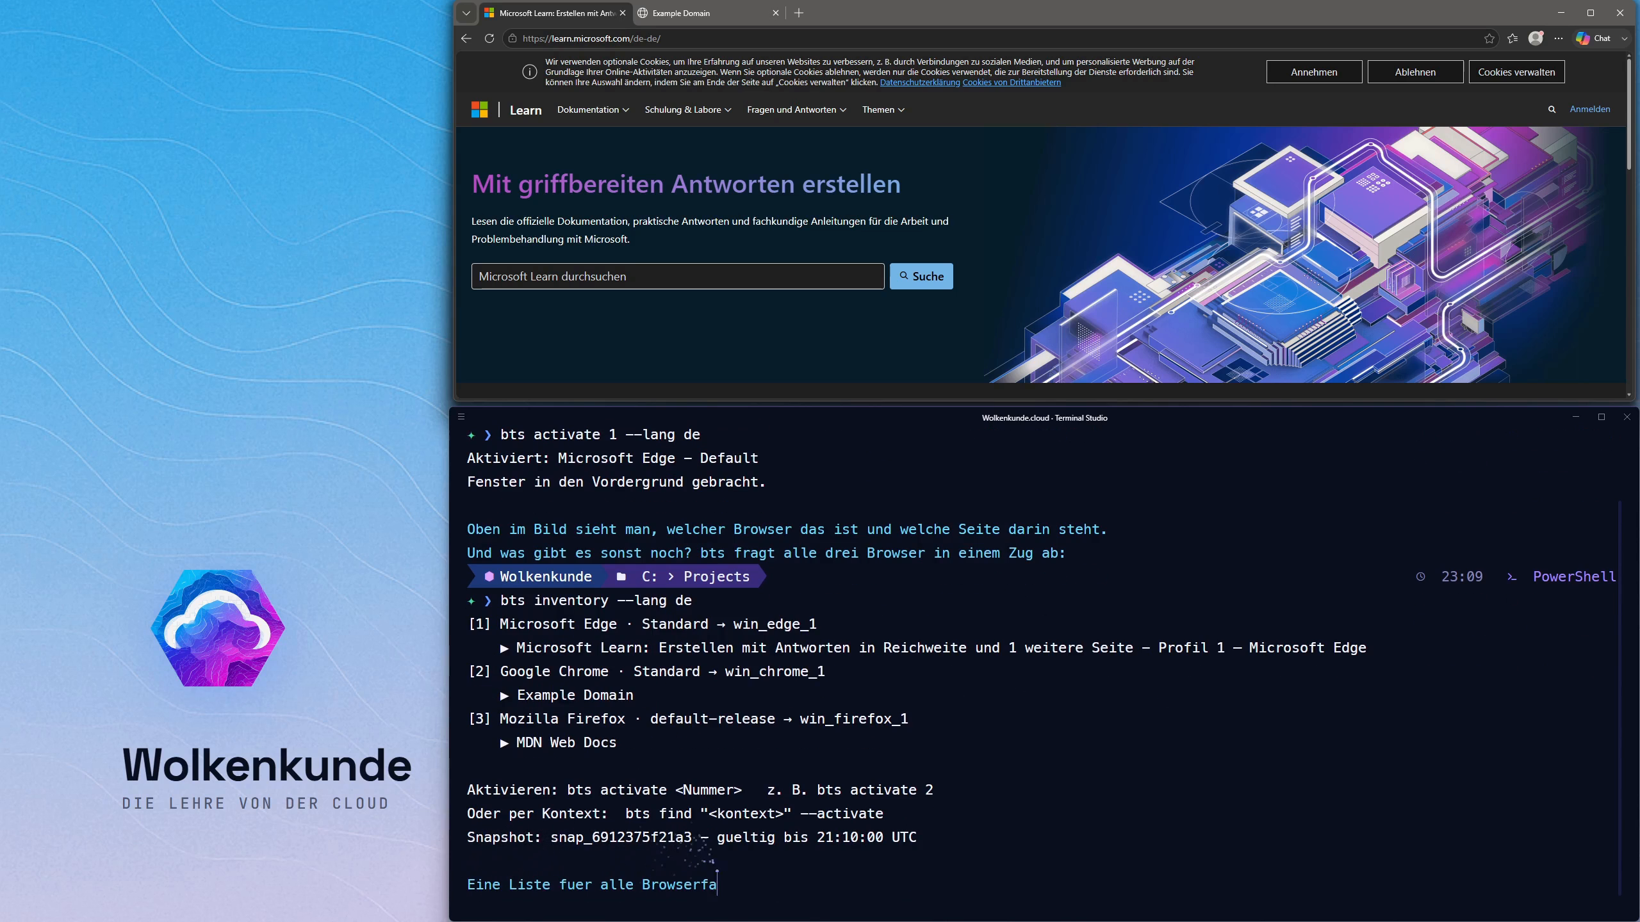1640x922 pixels.
Task: Click the clock icon beside 23:09
Action: coord(1420,576)
